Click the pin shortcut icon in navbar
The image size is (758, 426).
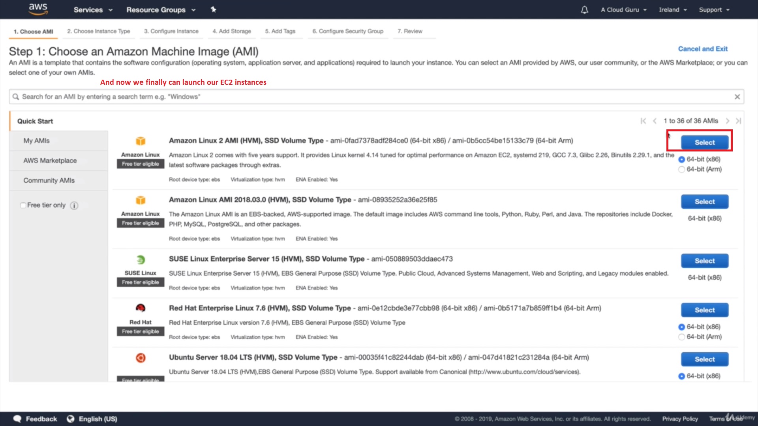(x=213, y=9)
